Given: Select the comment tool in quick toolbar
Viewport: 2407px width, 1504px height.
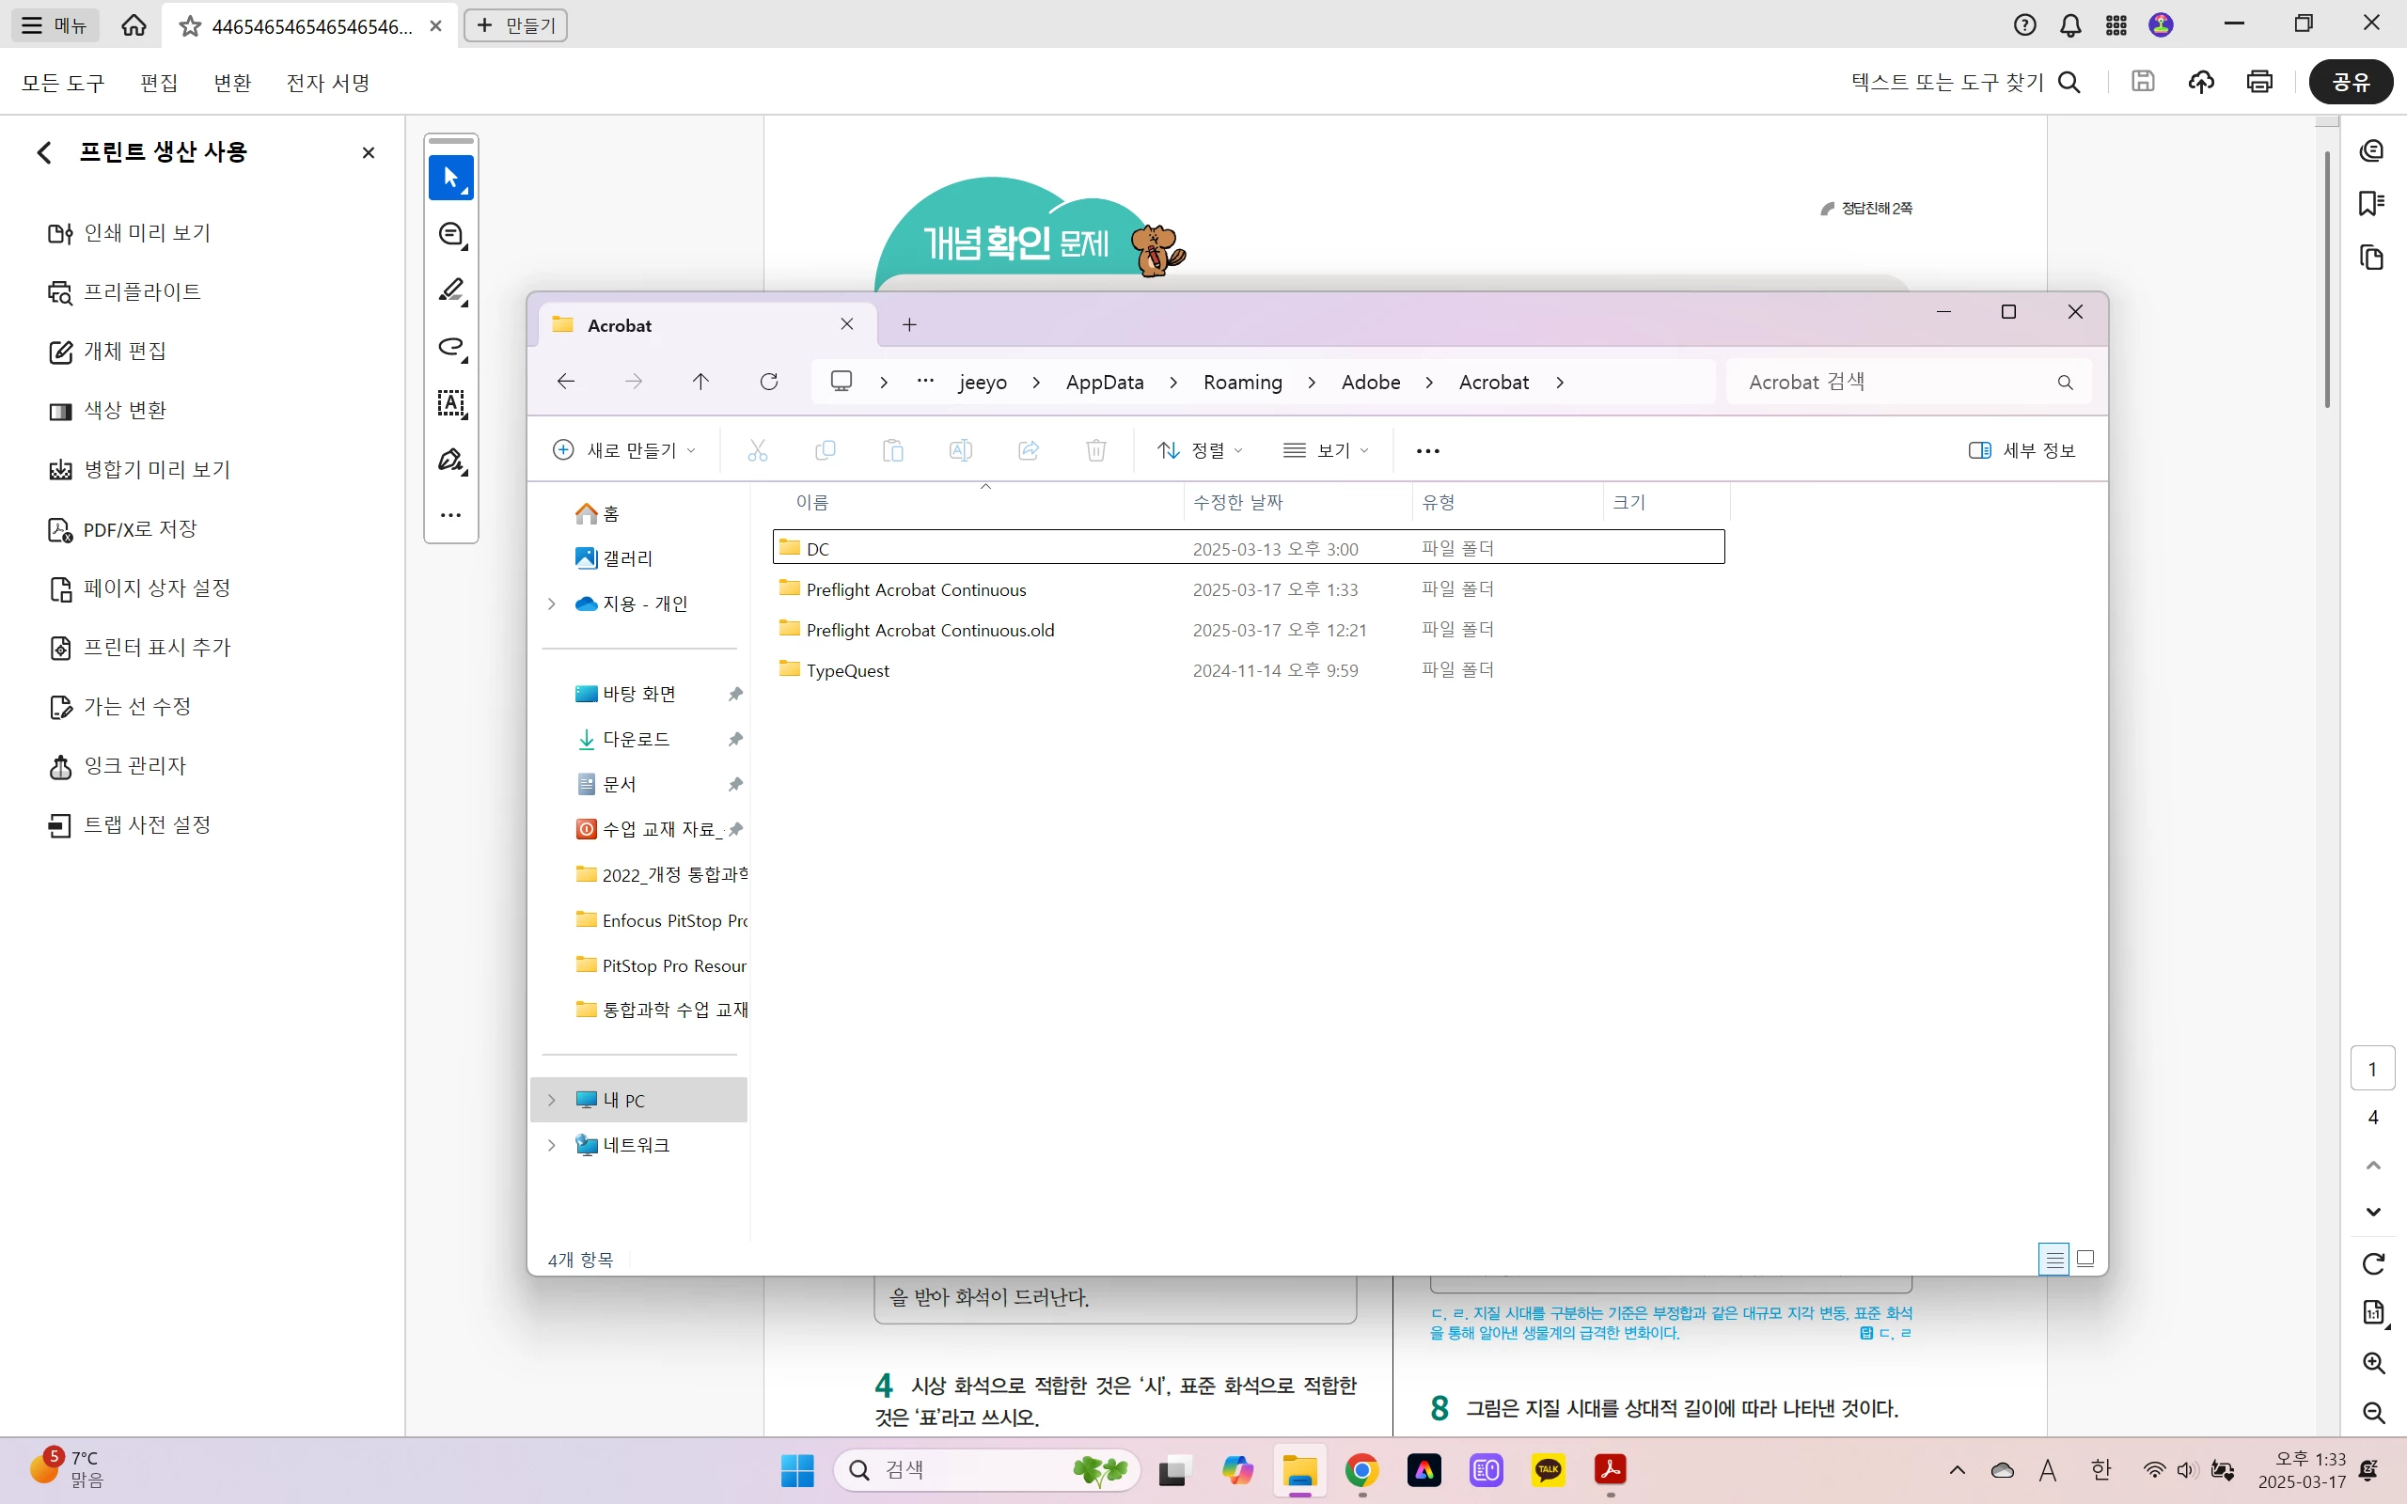Looking at the screenshot, I should pyautogui.click(x=451, y=235).
